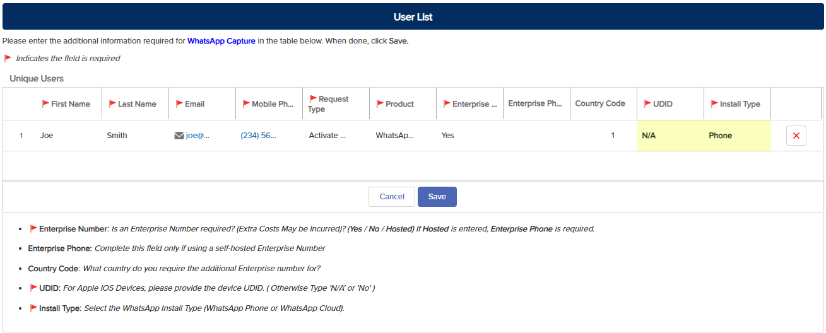Select the Product column header
The width and height of the screenshot is (826, 333).
(399, 104)
